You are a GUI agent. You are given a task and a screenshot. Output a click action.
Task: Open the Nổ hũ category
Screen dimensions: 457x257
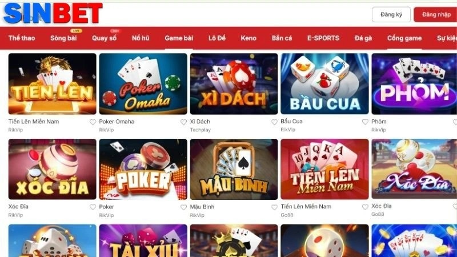[x=141, y=38]
